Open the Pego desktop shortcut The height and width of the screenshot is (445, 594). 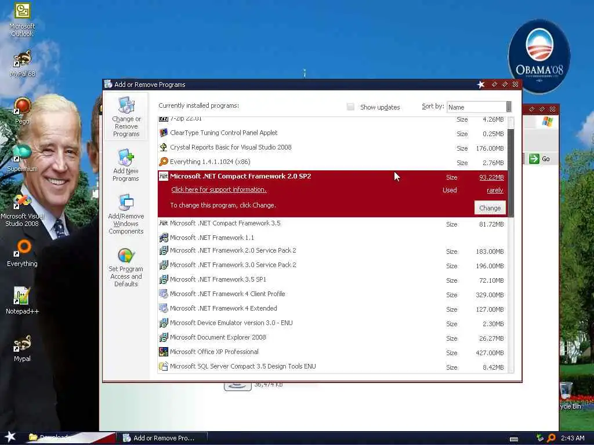click(x=22, y=111)
